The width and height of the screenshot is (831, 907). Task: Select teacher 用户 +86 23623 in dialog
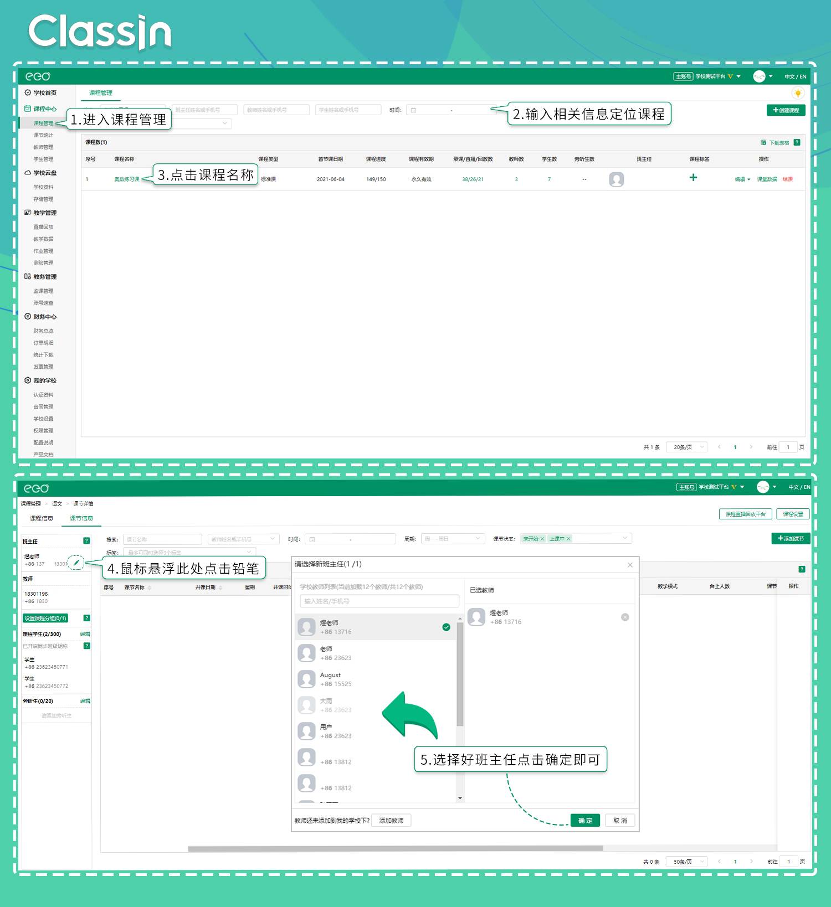point(376,731)
